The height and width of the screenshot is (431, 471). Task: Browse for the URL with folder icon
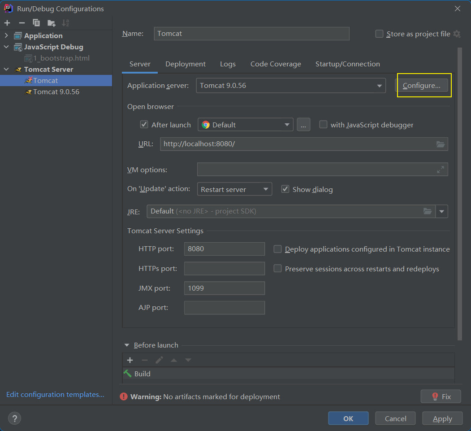(441, 144)
